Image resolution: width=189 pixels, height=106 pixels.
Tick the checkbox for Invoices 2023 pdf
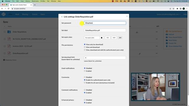click(x=5, y=46)
